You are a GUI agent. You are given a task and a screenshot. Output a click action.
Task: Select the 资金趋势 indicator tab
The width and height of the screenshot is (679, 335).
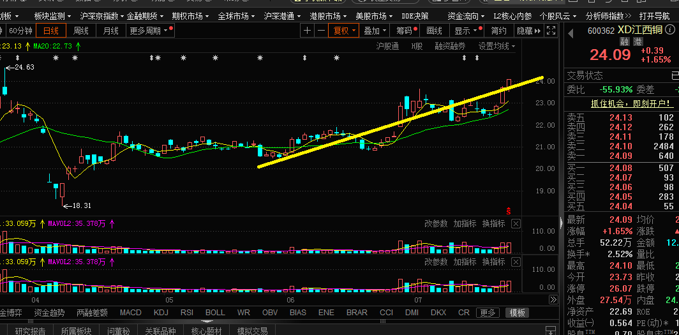coord(49,313)
